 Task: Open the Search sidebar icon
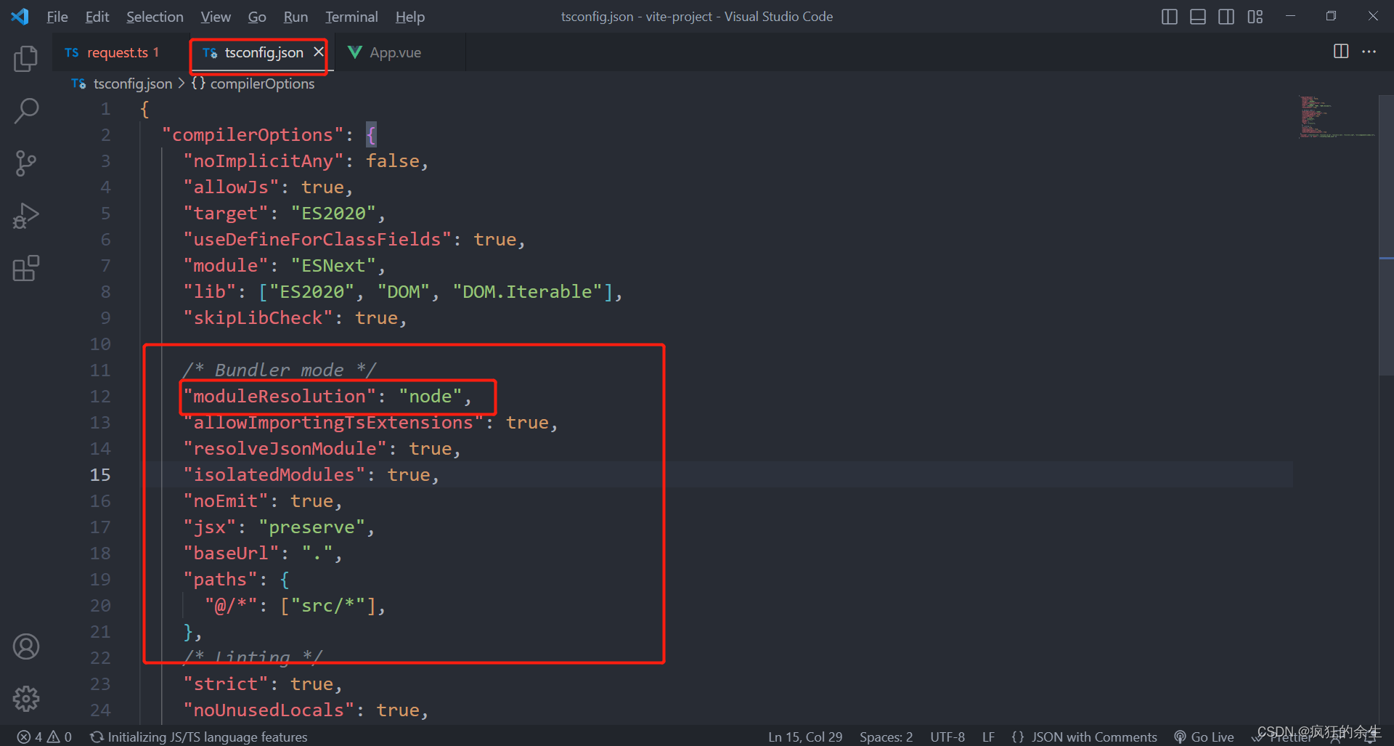click(x=25, y=110)
